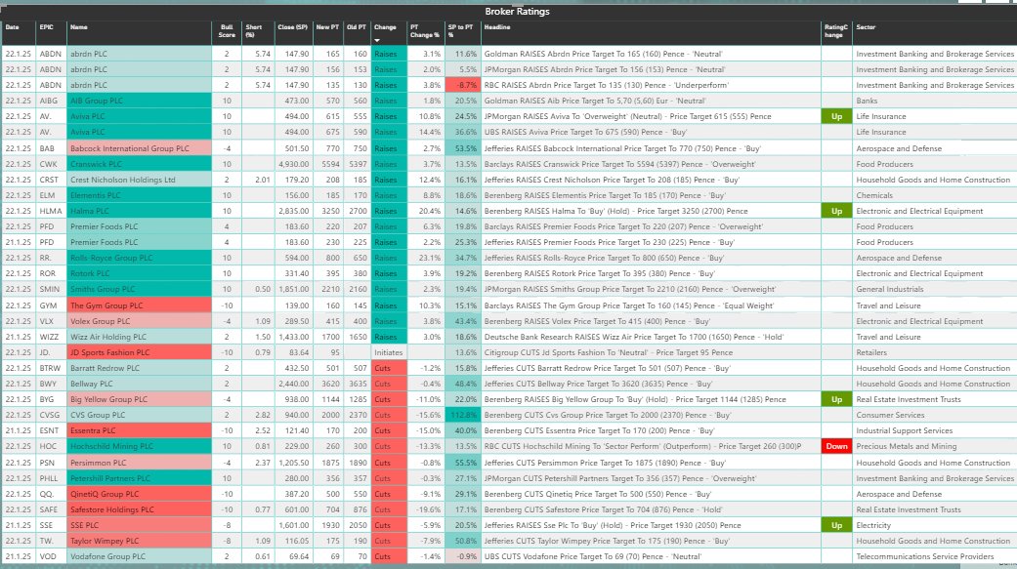This screenshot has width=1017, height=569.
Task: Select Petershill Partners PLC cell
Action: (139, 478)
